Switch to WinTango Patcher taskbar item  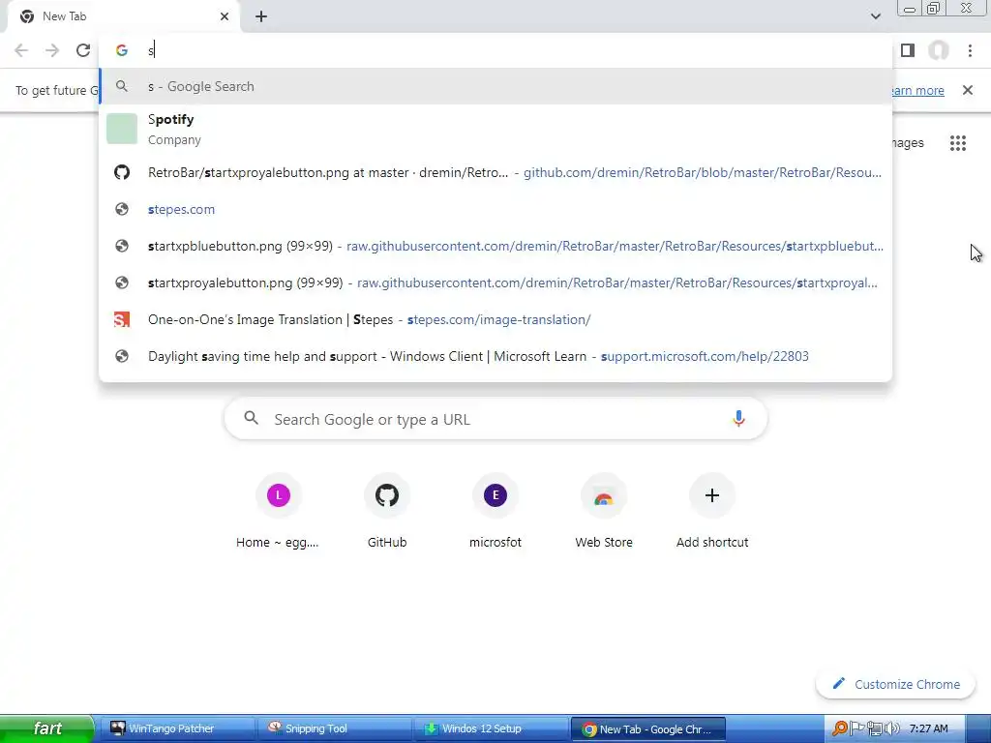[178, 728]
